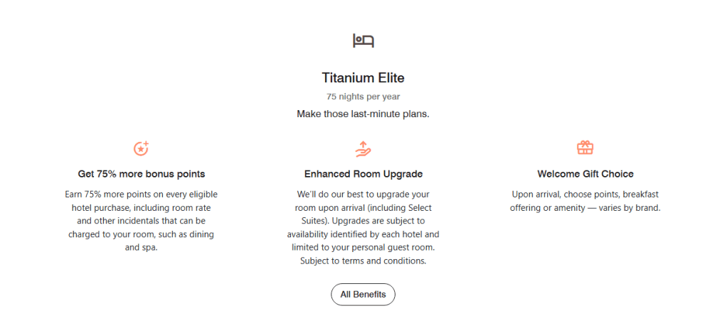The width and height of the screenshot is (727, 328).
Task: Click 'Upon arrival, choose points' text line
Action: click(585, 194)
